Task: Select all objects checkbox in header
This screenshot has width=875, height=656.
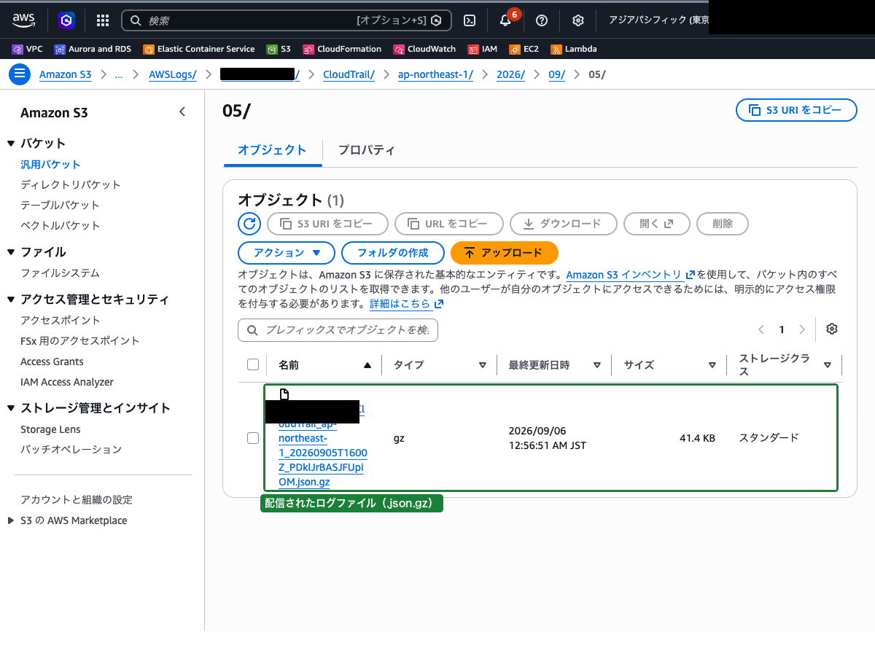Action: click(x=253, y=364)
